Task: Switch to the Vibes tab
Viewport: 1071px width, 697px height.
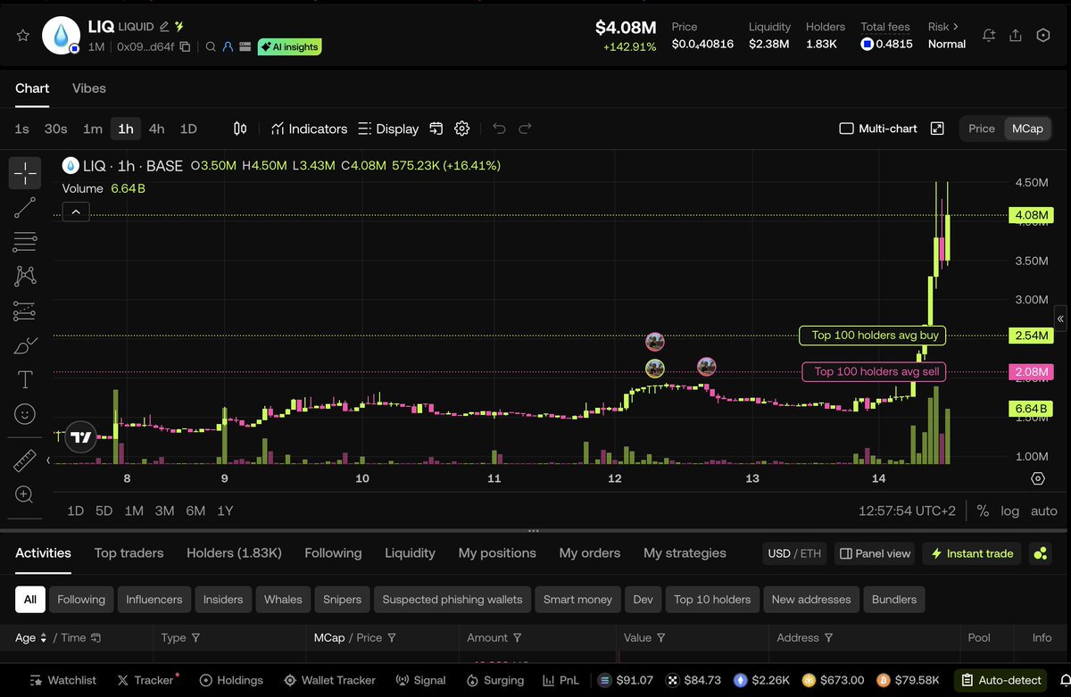Action: tap(89, 88)
